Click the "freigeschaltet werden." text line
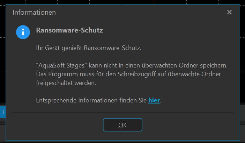The image size is (245, 143). coord(66,83)
